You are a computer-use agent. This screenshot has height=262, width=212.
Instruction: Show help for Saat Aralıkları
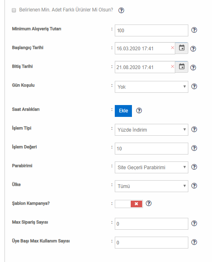[139, 110]
